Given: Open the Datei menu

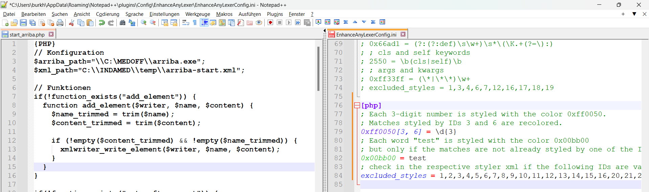Looking at the screenshot, I should coord(9,14).
